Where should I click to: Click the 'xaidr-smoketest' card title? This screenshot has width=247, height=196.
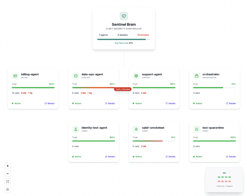click(153, 128)
